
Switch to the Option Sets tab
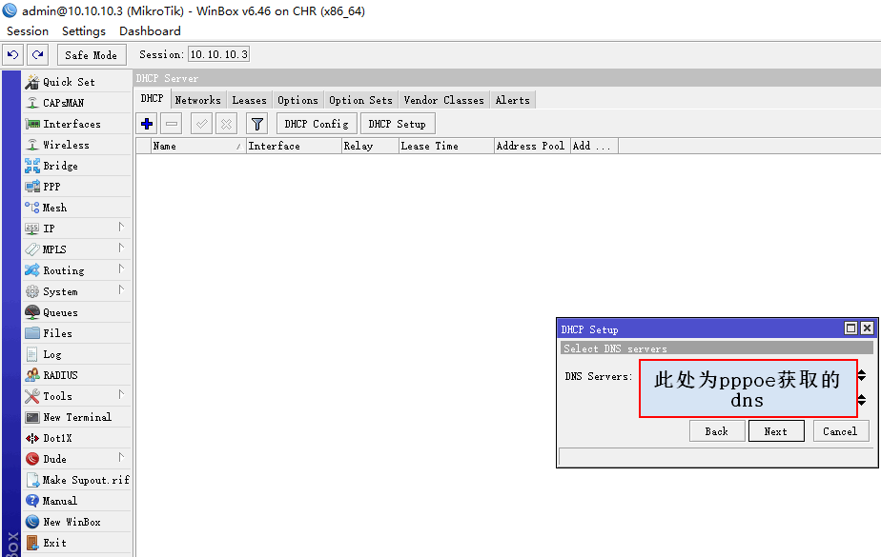pos(360,100)
